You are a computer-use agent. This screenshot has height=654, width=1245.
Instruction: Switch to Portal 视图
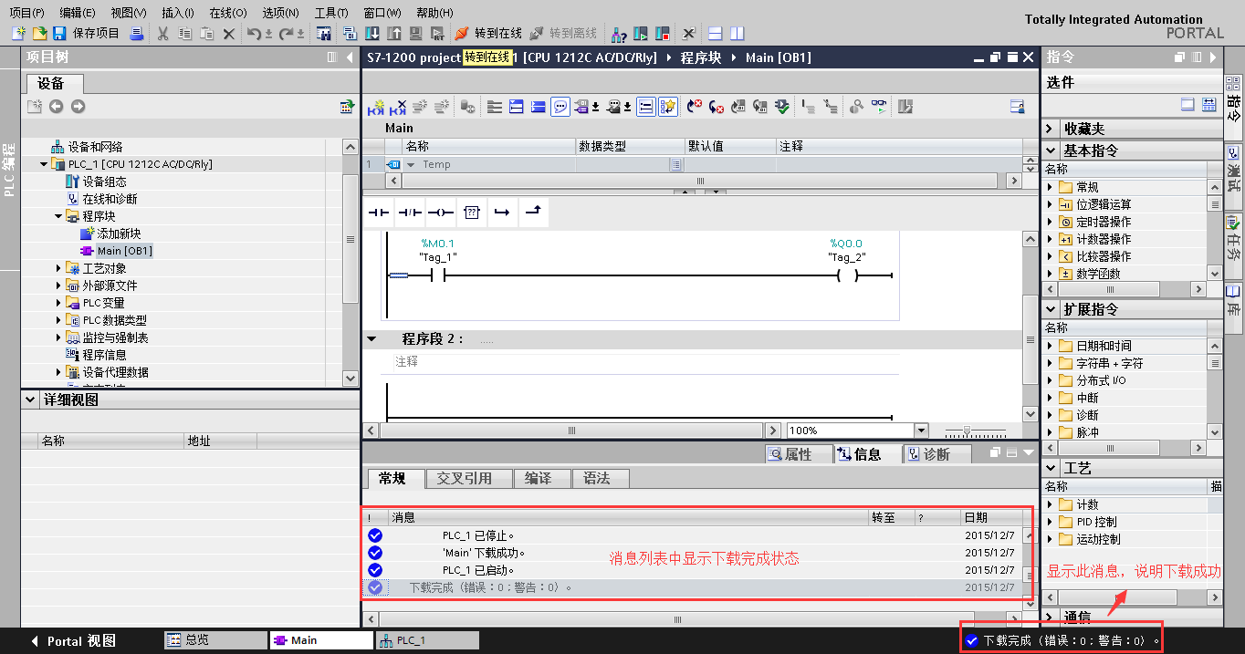(73, 640)
